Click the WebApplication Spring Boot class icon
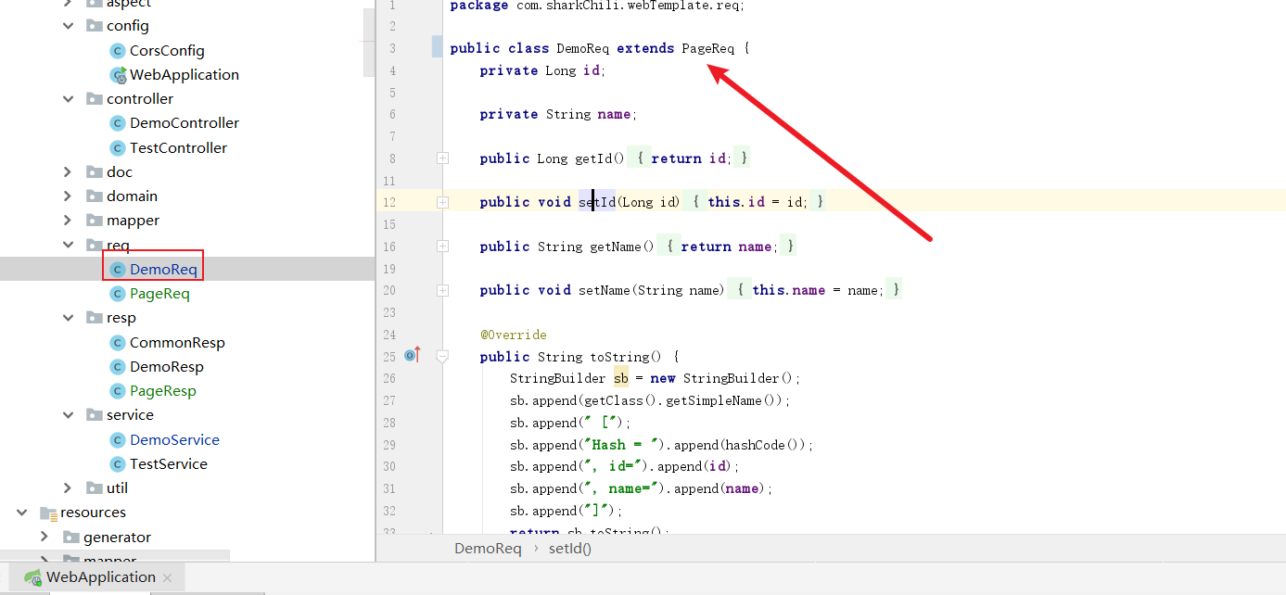The width and height of the screenshot is (1286, 595). (x=118, y=75)
